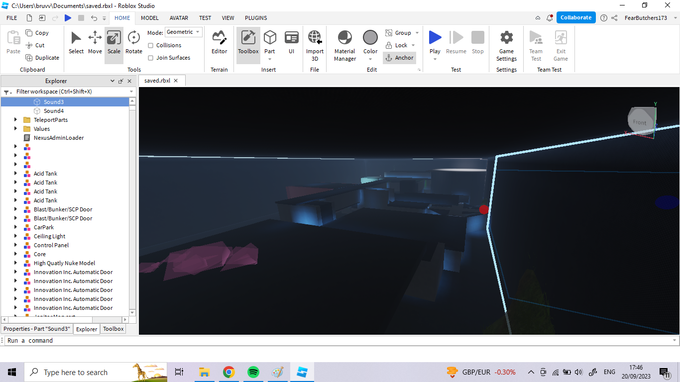
Task: Open the Color dropdown arrow
Action: (x=370, y=59)
